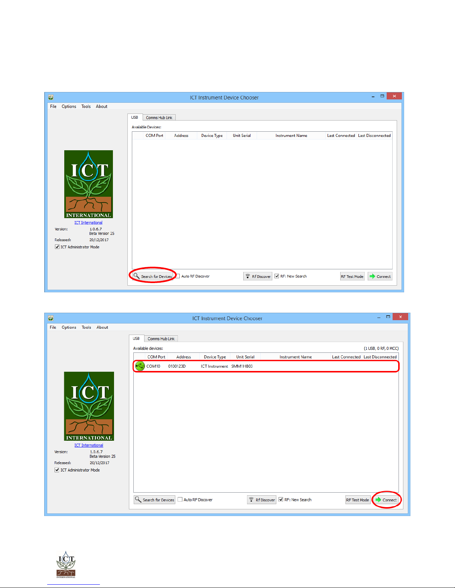455x588 pixels.
Task: Open File menu in lower window
Action: point(53,327)
